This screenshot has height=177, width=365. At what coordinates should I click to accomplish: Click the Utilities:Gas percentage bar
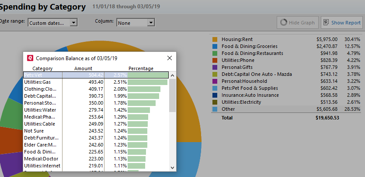[x=147, y=82]
